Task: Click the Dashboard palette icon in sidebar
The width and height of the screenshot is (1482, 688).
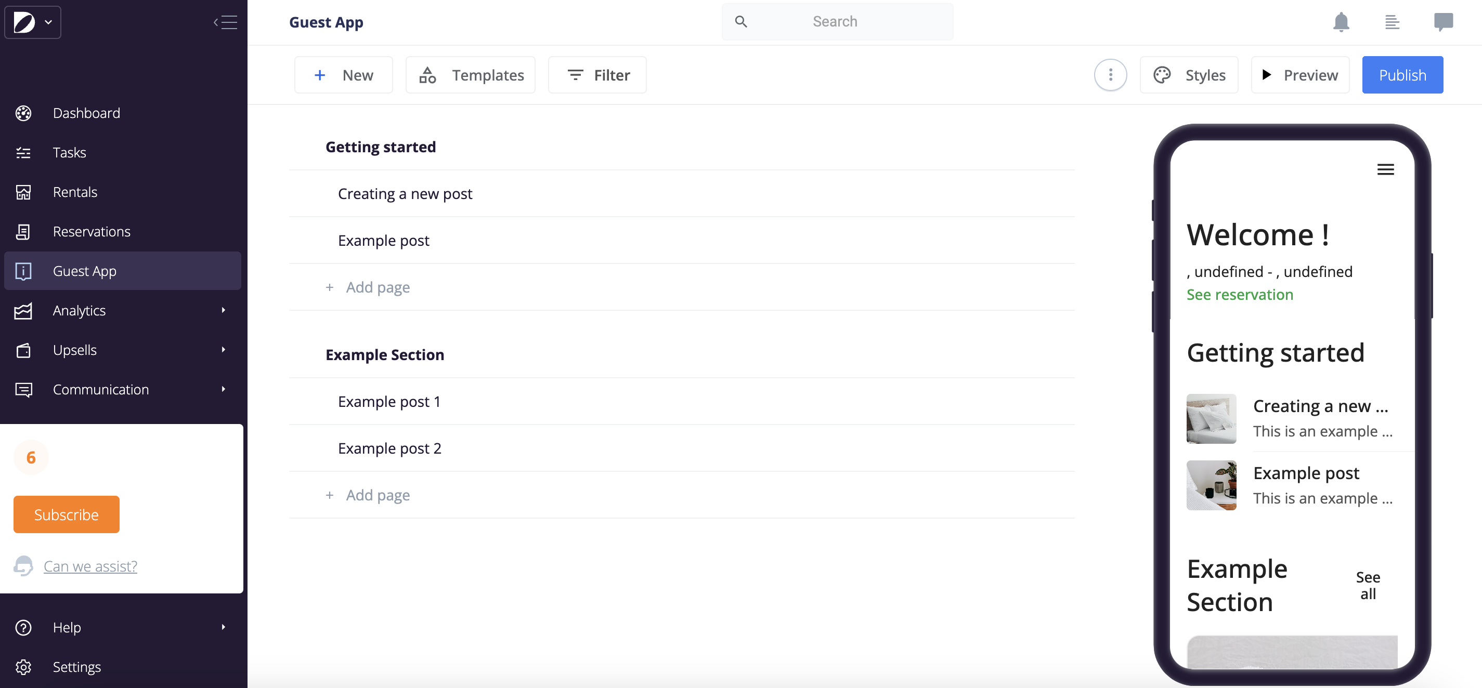Action: (23, 113)
